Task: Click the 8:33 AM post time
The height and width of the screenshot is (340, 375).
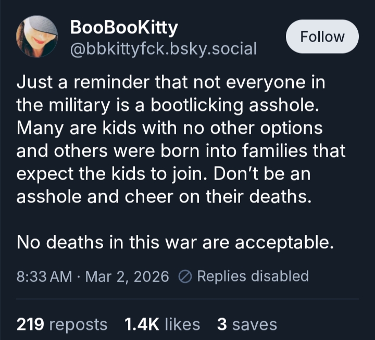Action: tap(44, 276)
